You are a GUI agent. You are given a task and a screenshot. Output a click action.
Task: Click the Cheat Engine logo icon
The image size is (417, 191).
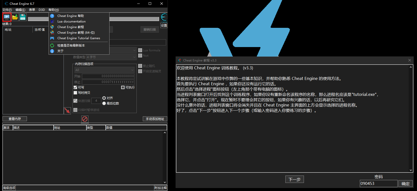coord(164,17)
